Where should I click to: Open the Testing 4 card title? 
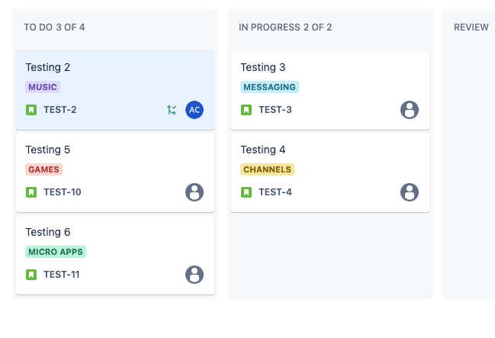click(x=263, y=150)
